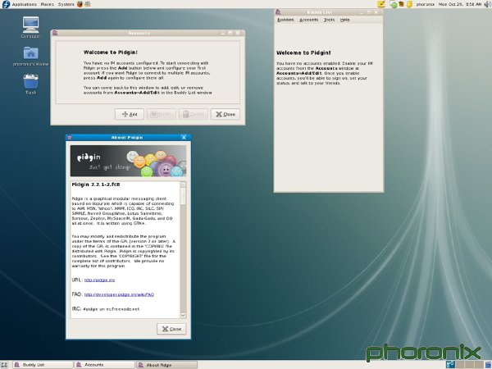Image resolution: width=492 pixels, height=369 pixels.
Task: Open the pidgin.im URL link
Action: click(x=100, y=280)
